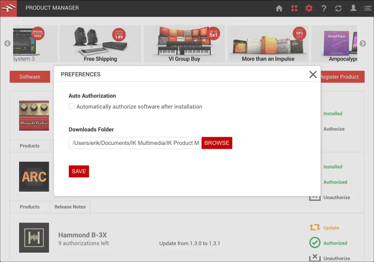
Task: Click the Register Product button
Action: [x=342, y=77]
